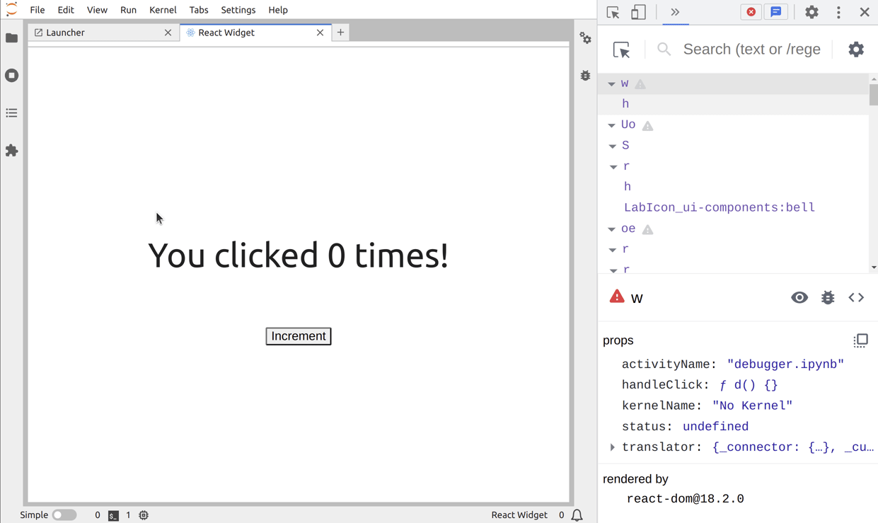This screenshot has width=878, height=523.
Task: Click status value undefined
Action: 715,427
